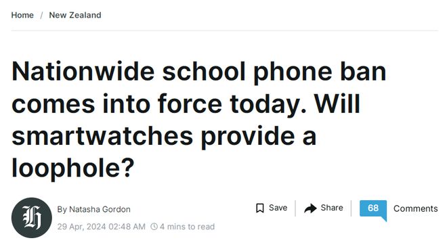
Task: Open author Natasha Gordon's profile
Action: 100,209
